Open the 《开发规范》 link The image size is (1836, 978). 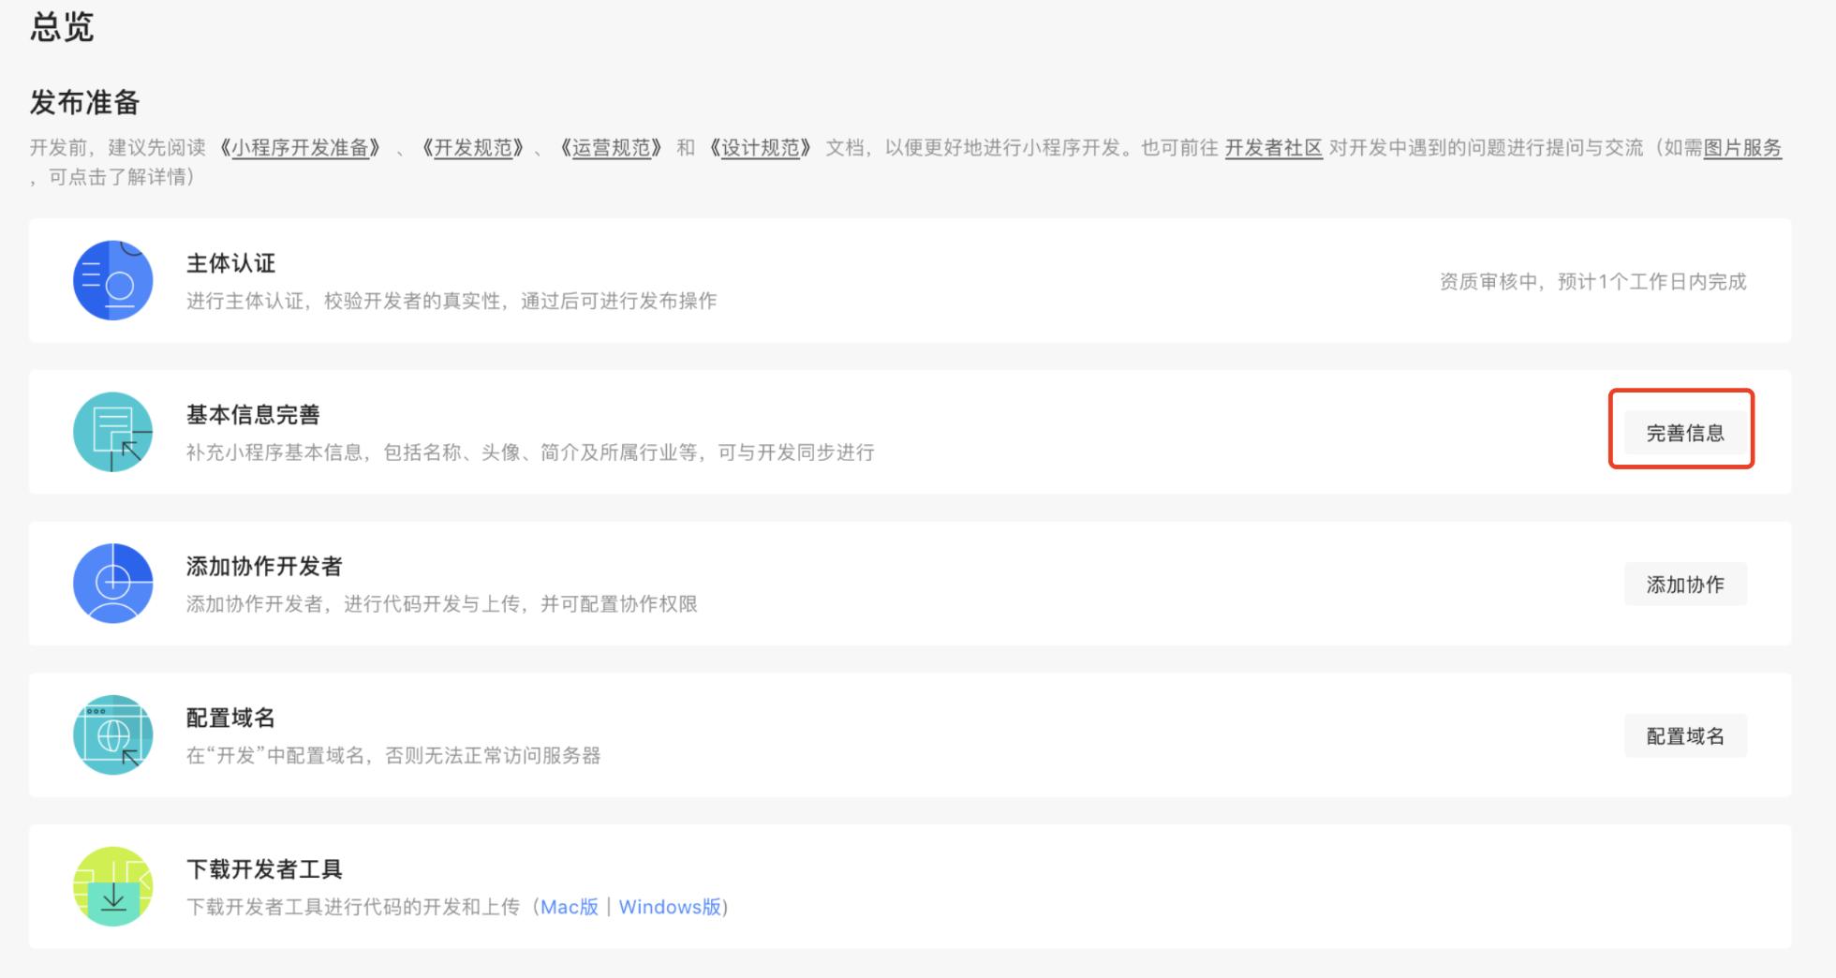(x=473, y=148)
